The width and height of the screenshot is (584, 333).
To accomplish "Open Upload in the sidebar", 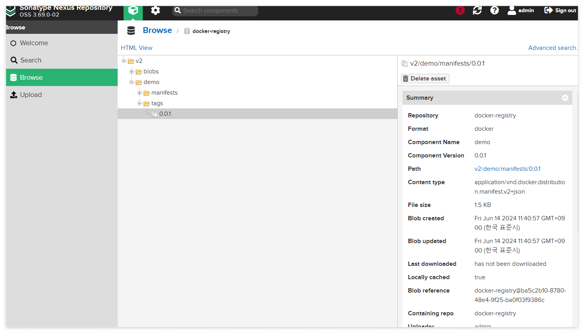I will 62,95.
